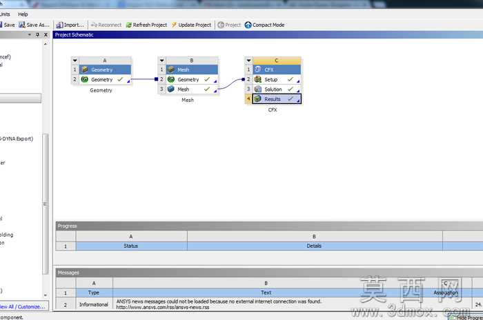Select the Setup cell icon in CFX
483x320 pixels.
[258, 80]
